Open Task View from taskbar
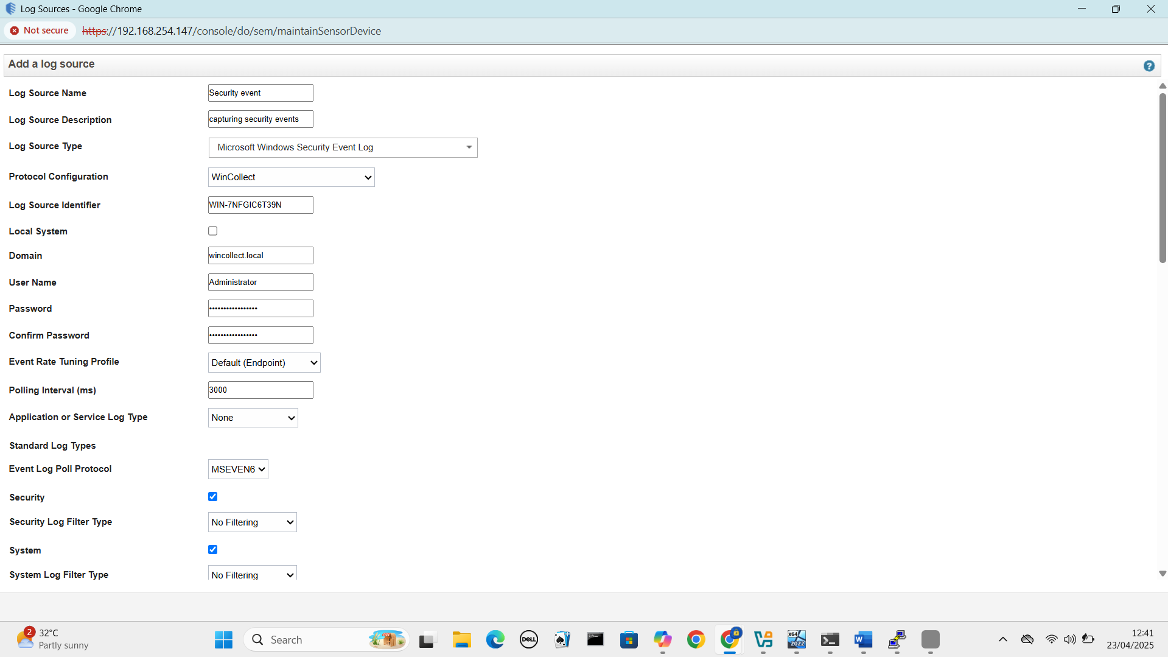 point(427,639)
